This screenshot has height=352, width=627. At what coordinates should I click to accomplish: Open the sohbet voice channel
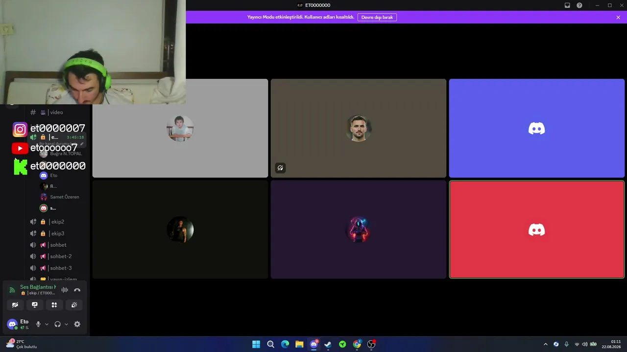[58, 245]
